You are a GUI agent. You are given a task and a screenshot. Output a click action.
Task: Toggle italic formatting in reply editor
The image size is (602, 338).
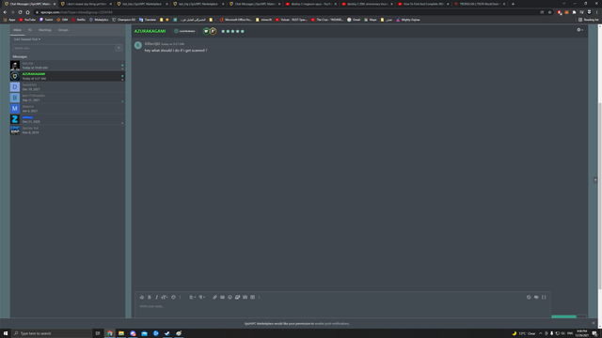click(x=156, y=297)
